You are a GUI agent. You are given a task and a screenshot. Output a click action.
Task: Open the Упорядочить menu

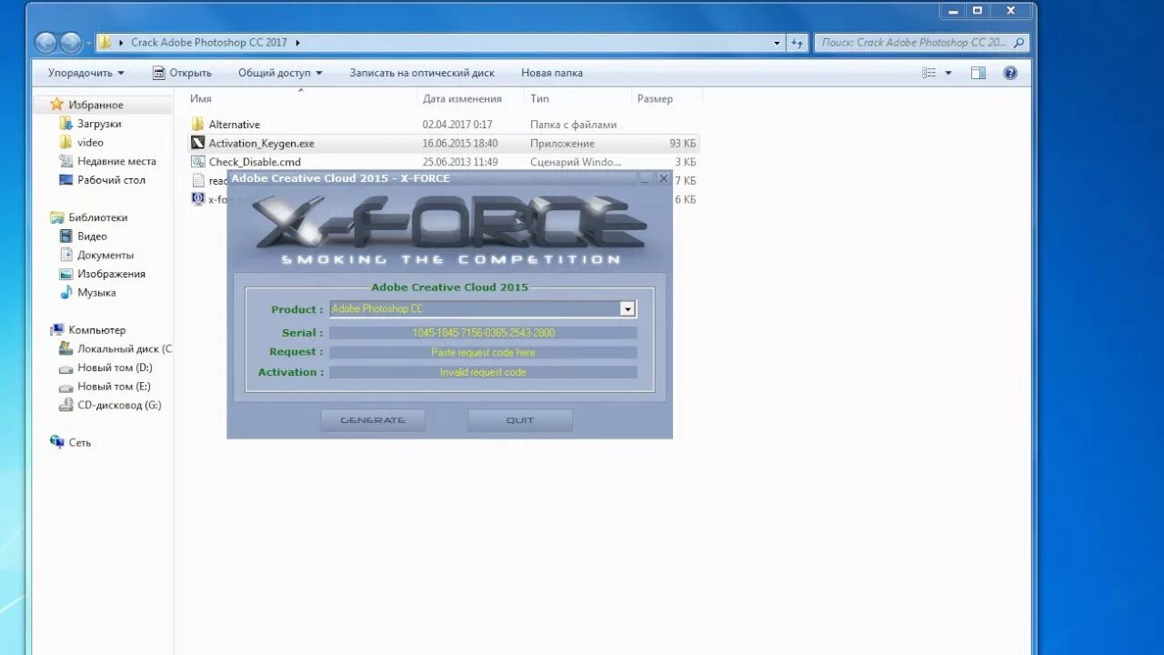86,73
